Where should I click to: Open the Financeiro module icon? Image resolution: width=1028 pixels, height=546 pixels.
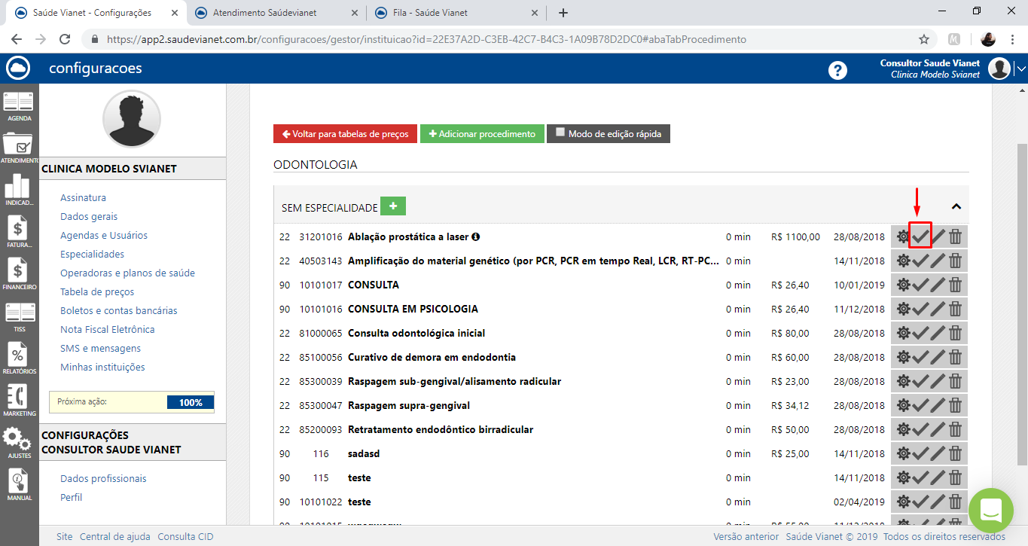click(19, 274)
